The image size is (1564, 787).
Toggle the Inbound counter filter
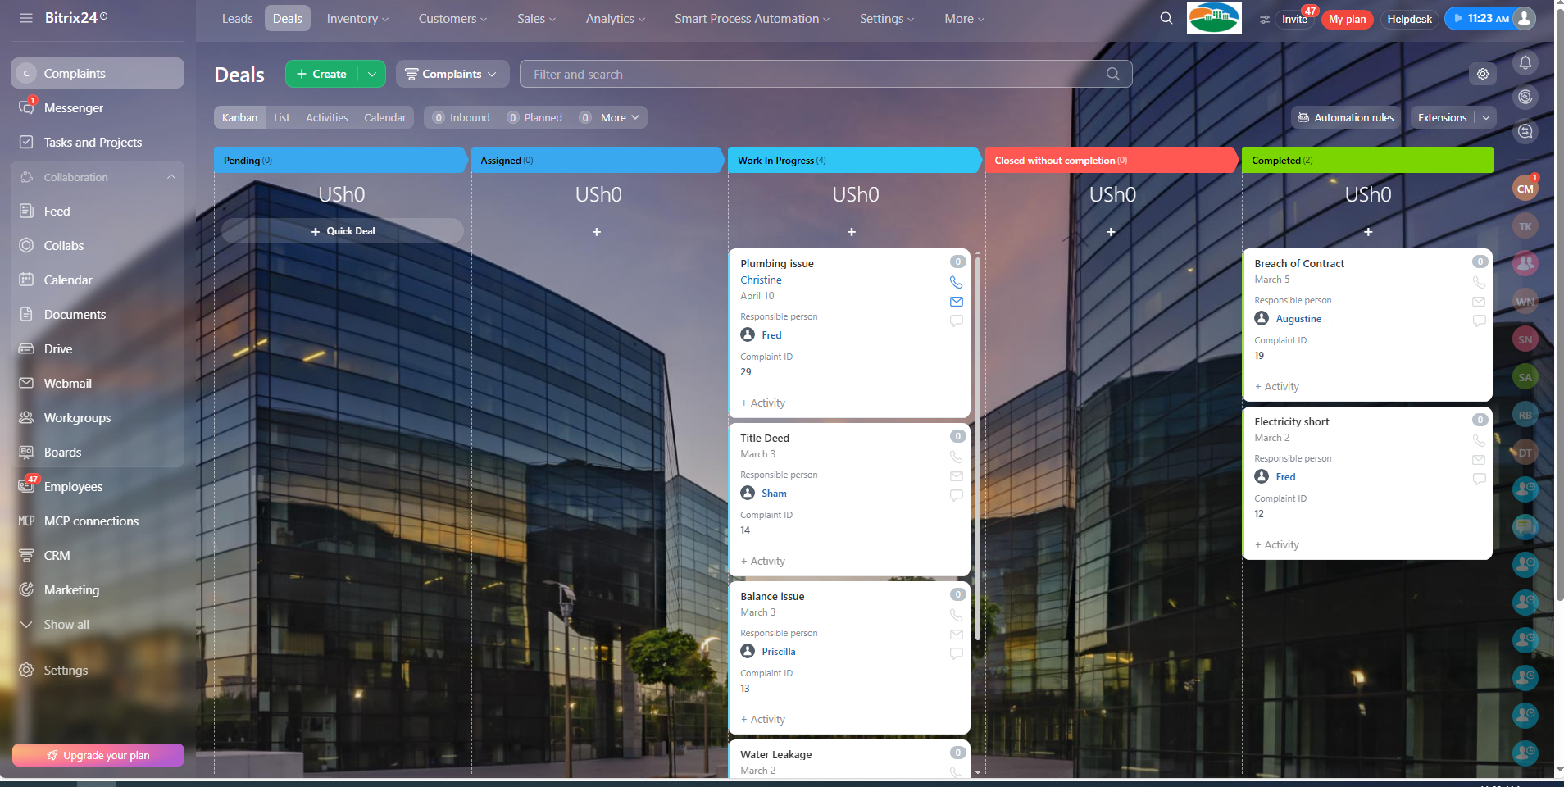pyautogui.click(x=461, y=118)
